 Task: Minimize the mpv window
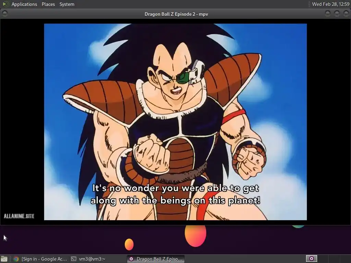[x=328, y=14]
